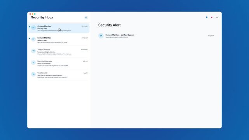Select the System Monitor email about security protocol notification

point(59,28)
